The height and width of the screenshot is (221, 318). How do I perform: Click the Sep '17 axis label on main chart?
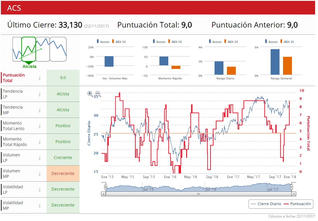275,177
